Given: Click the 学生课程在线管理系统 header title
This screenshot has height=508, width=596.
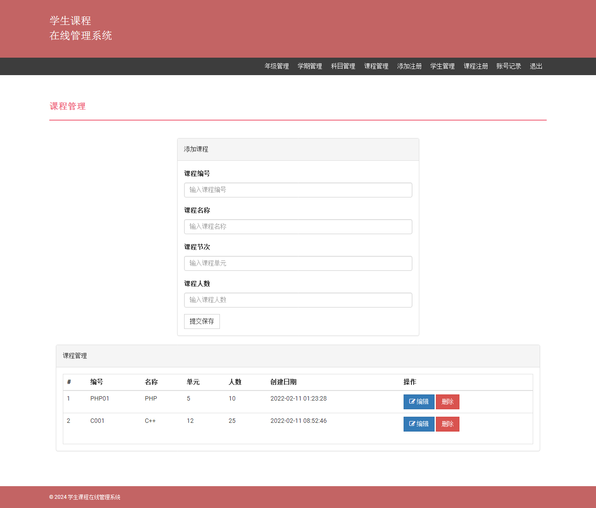Looking at the screenshot, I should [x=81, y=28].
